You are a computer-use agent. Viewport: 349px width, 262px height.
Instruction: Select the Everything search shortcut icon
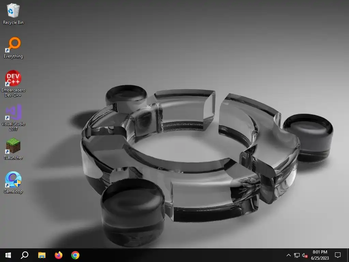point(13,45)
